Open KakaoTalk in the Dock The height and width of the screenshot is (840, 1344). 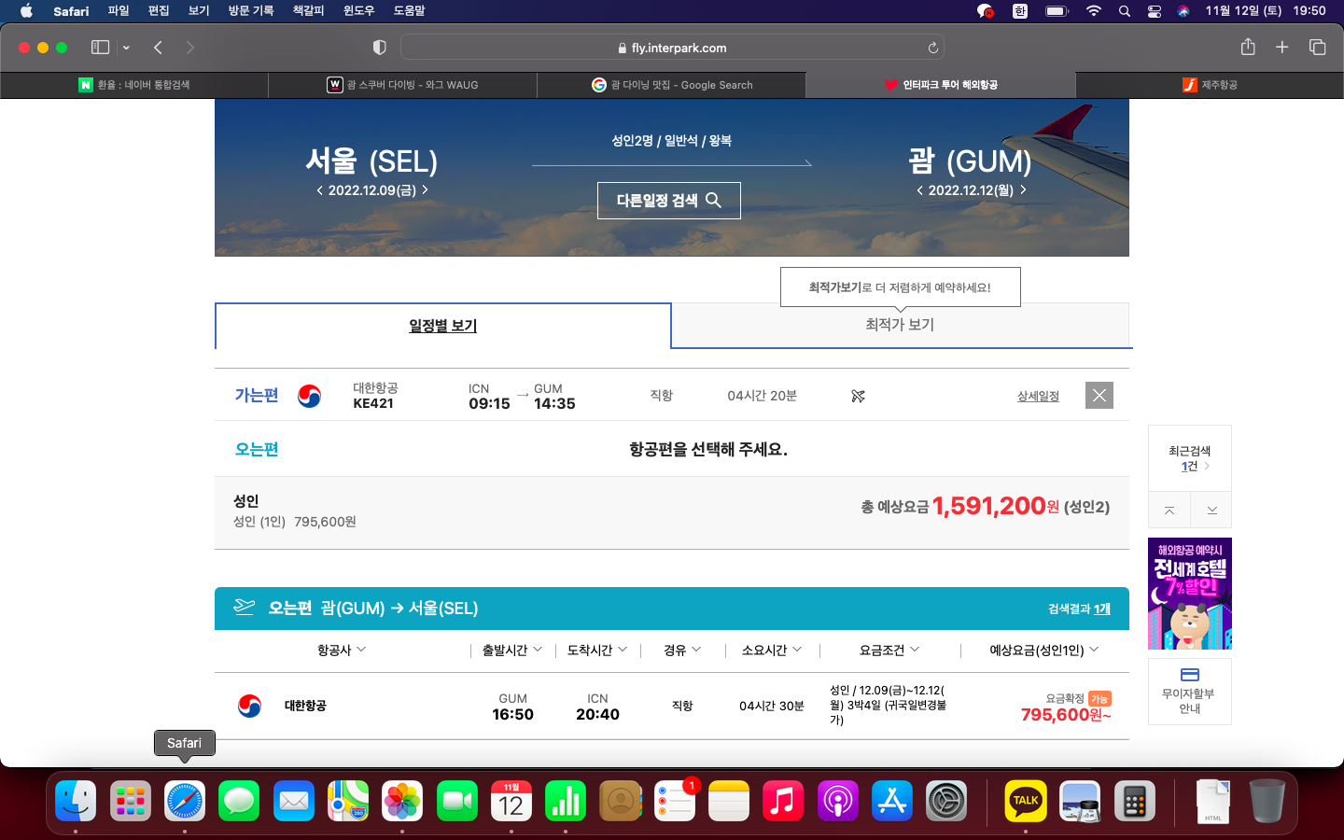(x=1026, y=801)
